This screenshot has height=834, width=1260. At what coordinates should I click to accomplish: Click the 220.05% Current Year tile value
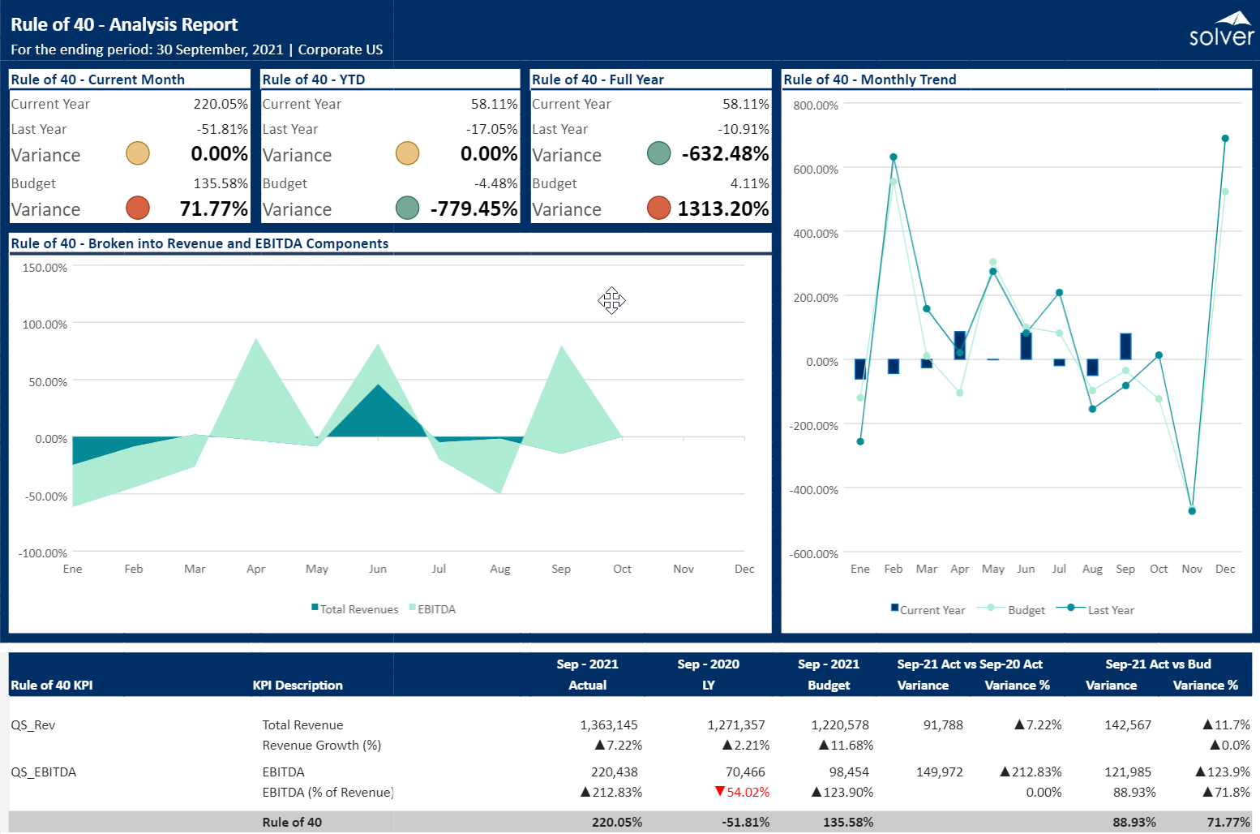221,104
